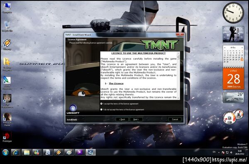The height and width of the screenshot is (164, 249).
Task: Open Windows Live Messenger taskbar icon
Action: [x=37, y=152]
